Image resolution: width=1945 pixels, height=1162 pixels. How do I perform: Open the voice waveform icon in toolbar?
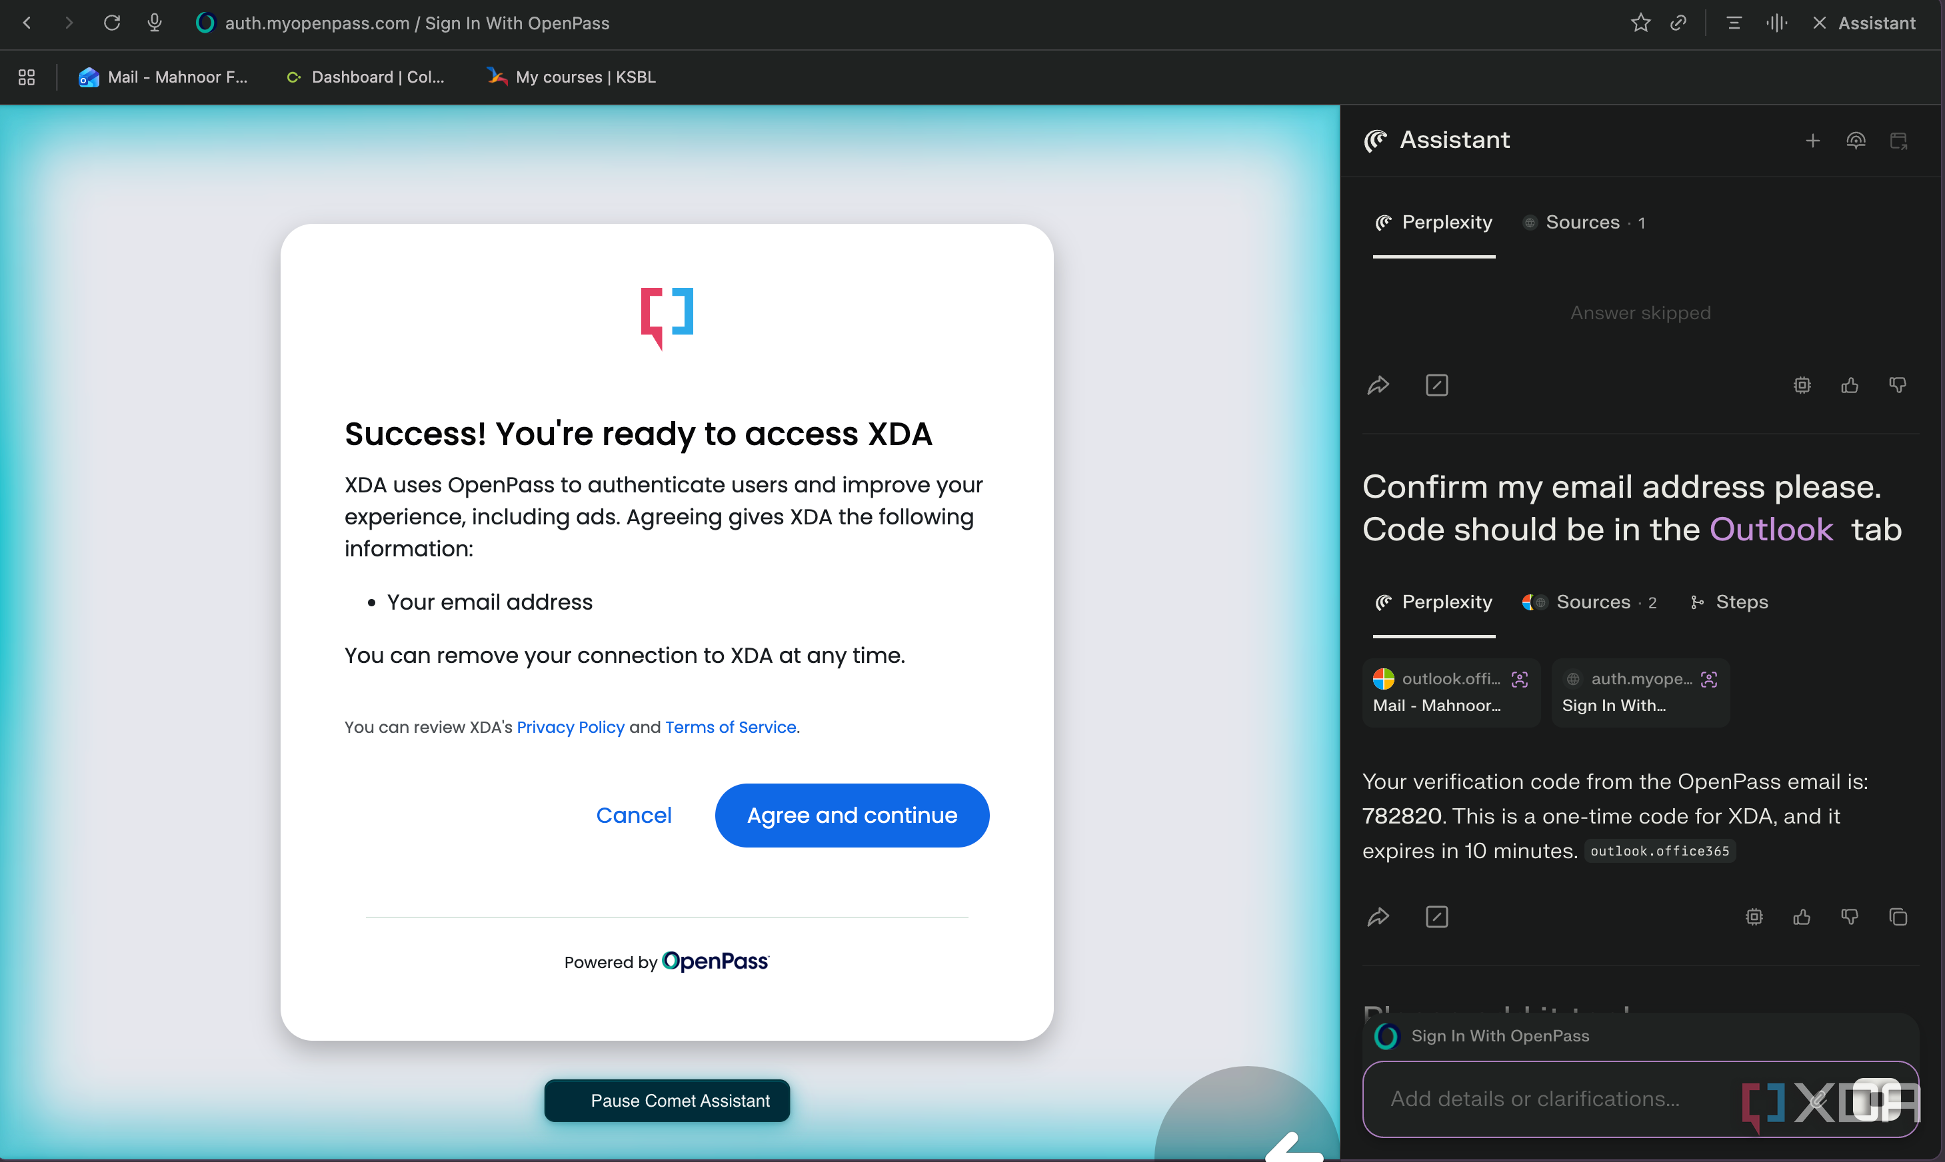pyautogui.click(x=1776, y=23)
